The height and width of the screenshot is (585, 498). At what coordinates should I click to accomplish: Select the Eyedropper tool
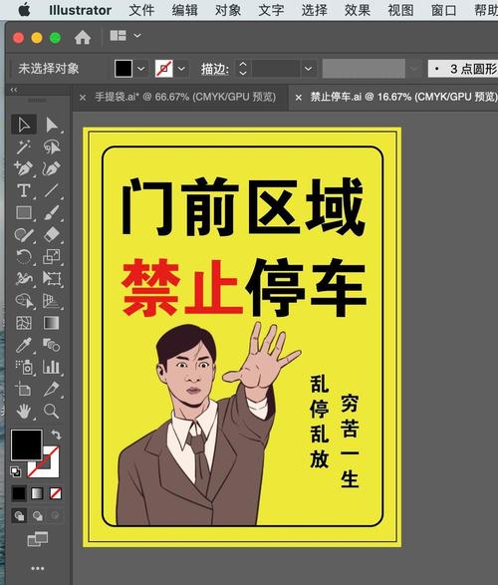(24, 345)
